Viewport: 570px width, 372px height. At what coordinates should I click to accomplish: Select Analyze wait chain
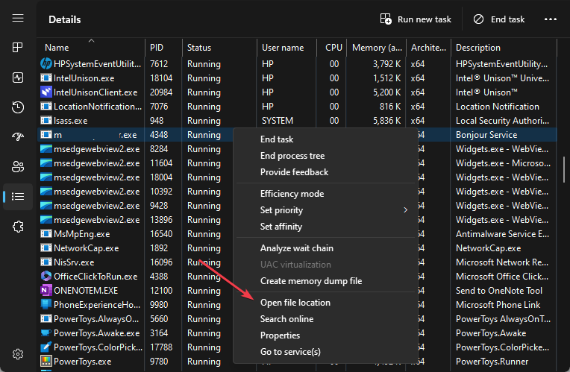click(326, 248)
